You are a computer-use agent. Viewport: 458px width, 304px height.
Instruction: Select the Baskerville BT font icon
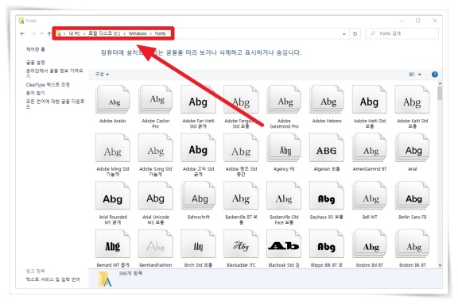pyautogui.click(x=241, y=195)
